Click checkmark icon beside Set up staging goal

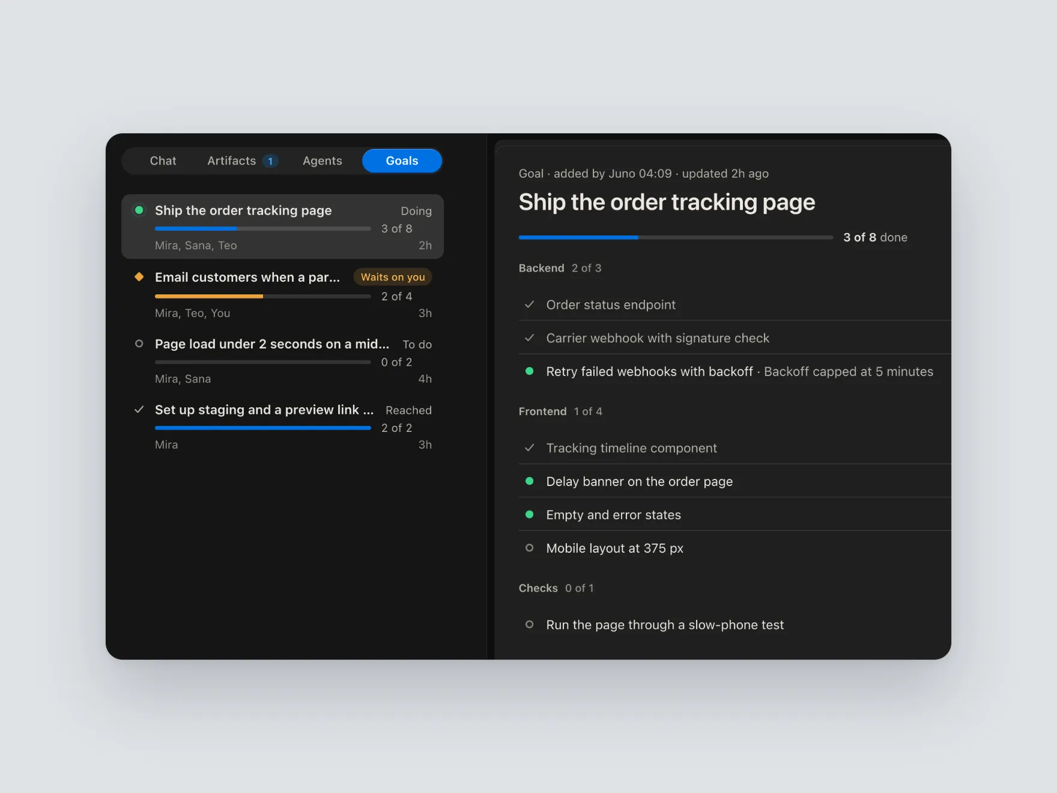139,410
